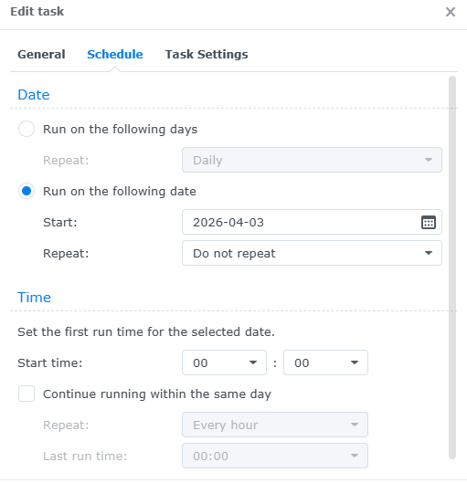Select Run on the following days
The width and height of the screenshot is (467, 483).
click(x=27, y=129)
